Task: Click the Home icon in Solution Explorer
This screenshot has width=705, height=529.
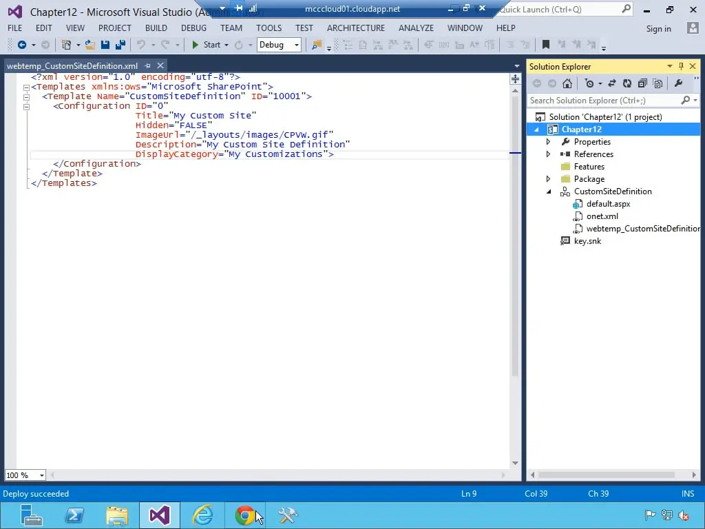Action: [567, 83]
